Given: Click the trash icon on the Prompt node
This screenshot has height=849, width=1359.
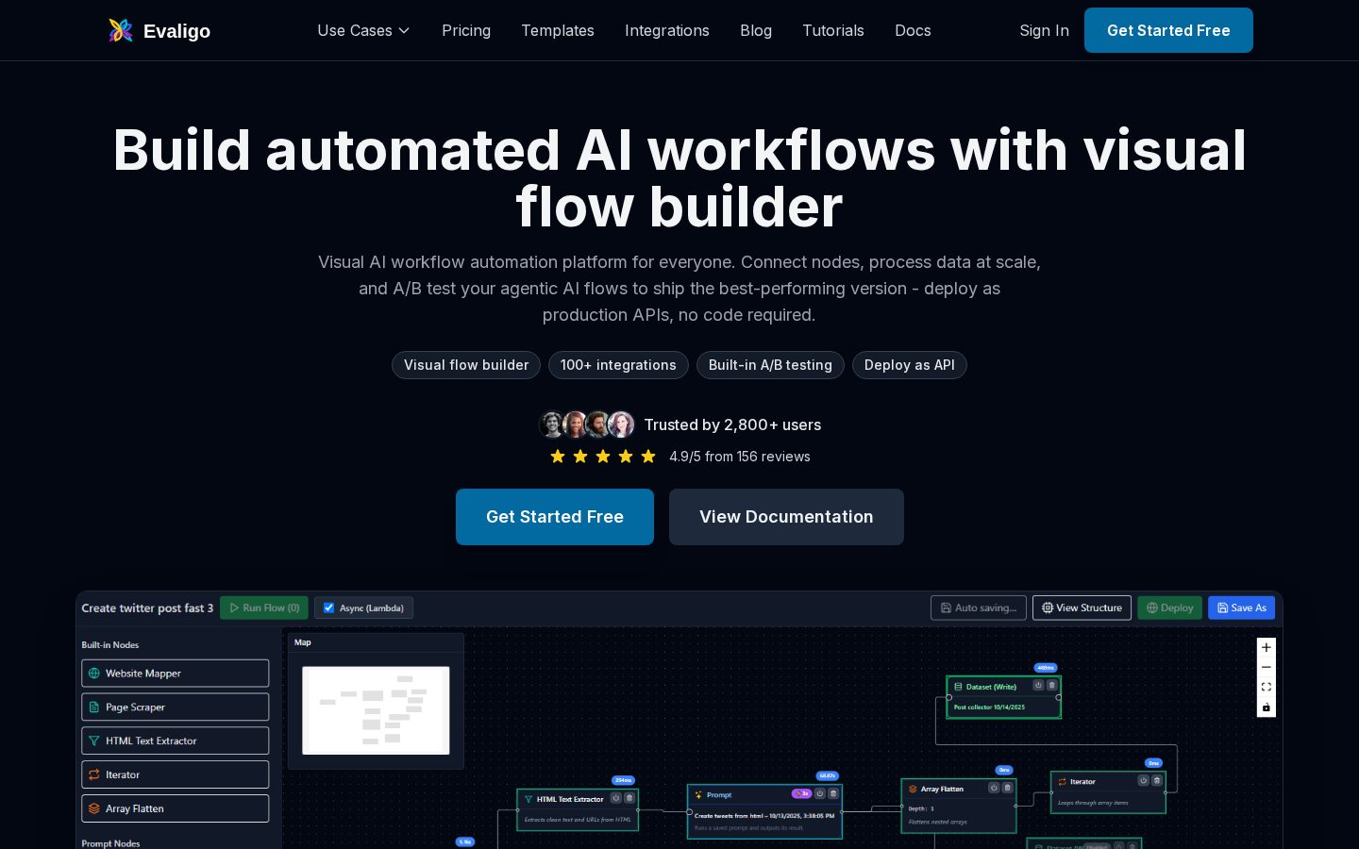Looking at the screenshot, I should click(x=833, y=793).
